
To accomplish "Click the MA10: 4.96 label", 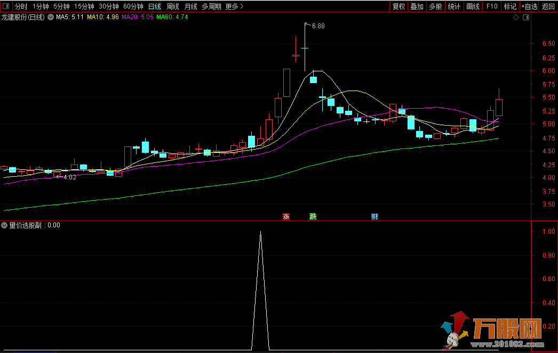I will pos(103,17).
